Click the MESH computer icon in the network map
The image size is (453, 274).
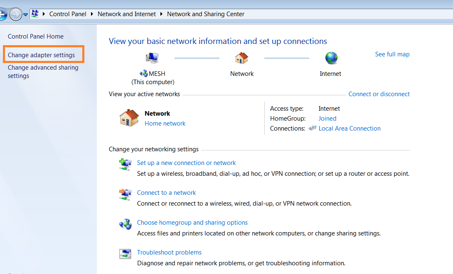(x=153, y=58)
